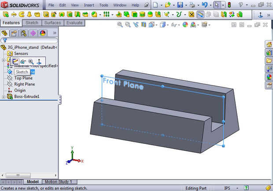Click the Rebuild traffic light icon
The width and height of the screenshot is (273, 191).
click(x=229, y=5)
